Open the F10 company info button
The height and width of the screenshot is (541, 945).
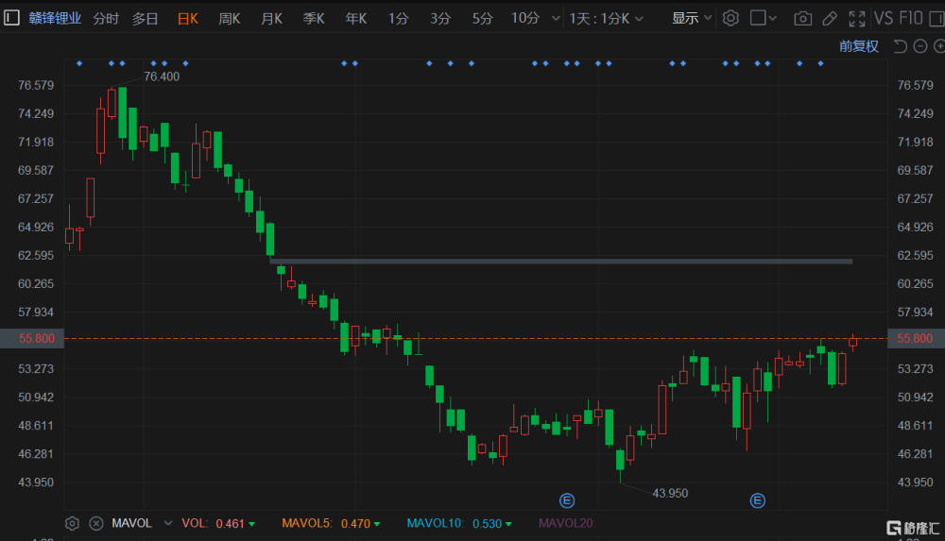coord(911,18)
